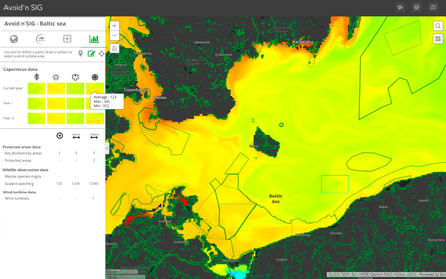Select the Year -2 summer sun thumbnail
Image resolution: width=446 pixels, height=279 pixels.
[x=56, y=118]
